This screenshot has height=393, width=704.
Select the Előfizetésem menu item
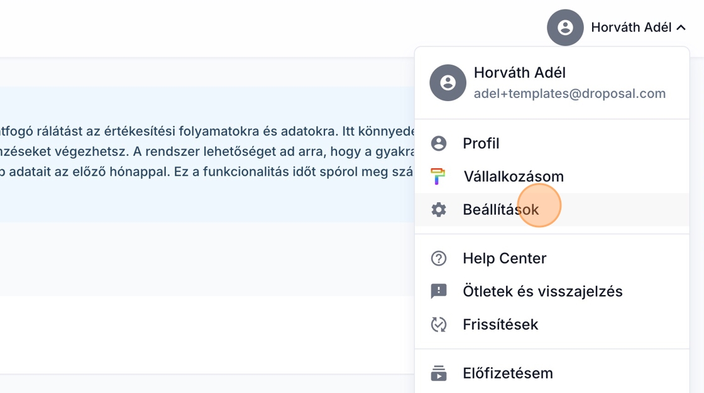[x=507, y=374]
